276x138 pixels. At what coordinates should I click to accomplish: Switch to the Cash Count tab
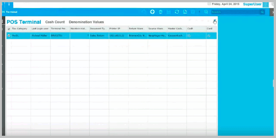tap(55, 22)
